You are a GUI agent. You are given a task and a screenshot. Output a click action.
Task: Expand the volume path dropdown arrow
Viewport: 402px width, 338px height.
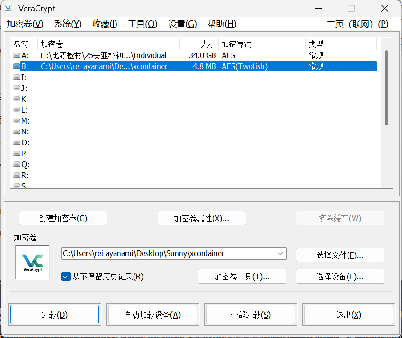(280, 254)
